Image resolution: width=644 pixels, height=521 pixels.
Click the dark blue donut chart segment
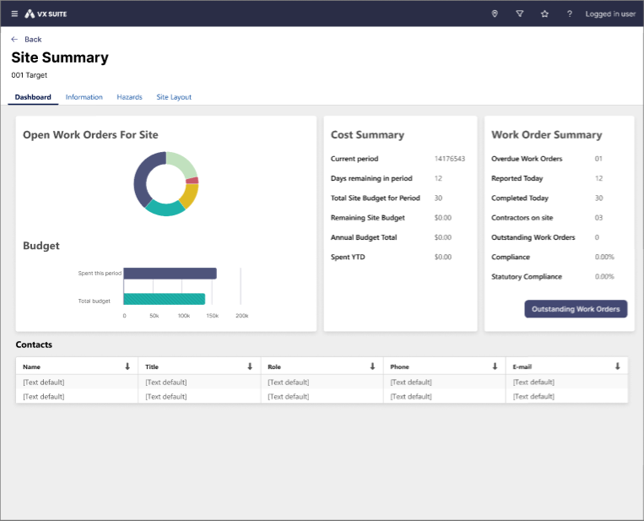[141, 184]
